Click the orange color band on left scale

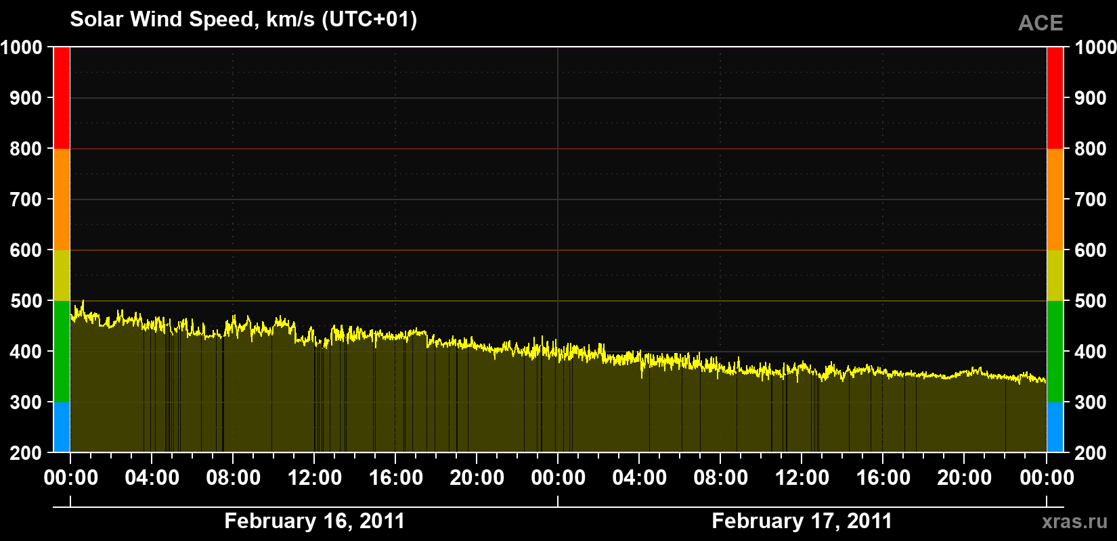pyautogui.click(x=62, y=199)
